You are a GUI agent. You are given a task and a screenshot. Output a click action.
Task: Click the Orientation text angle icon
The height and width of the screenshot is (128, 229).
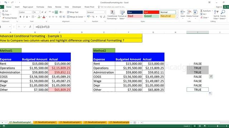61,12
